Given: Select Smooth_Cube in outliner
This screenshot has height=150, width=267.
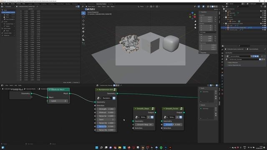Looking at the screenshot, I should 233,30.
